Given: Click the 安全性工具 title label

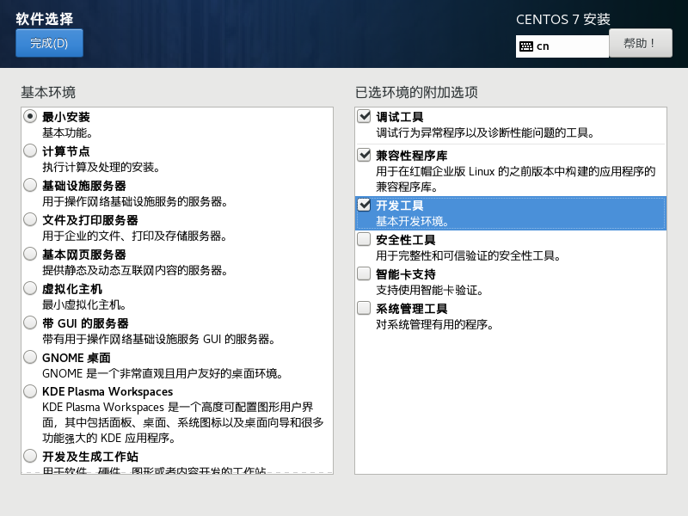Looking at the screenshot, I should (x=406, y=240).
